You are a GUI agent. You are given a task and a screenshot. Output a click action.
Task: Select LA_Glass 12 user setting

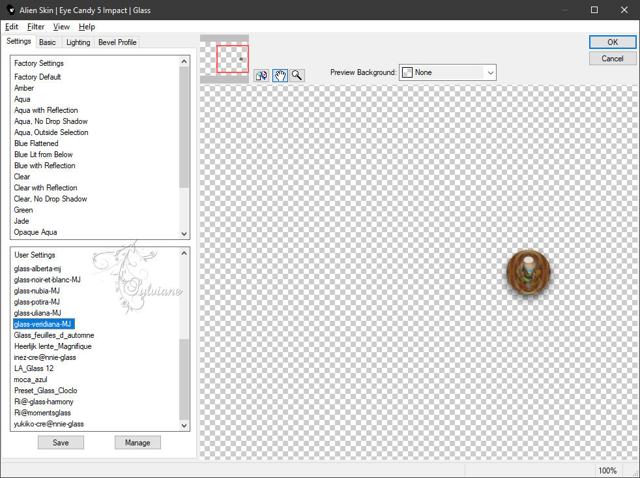tap(34, 368)
